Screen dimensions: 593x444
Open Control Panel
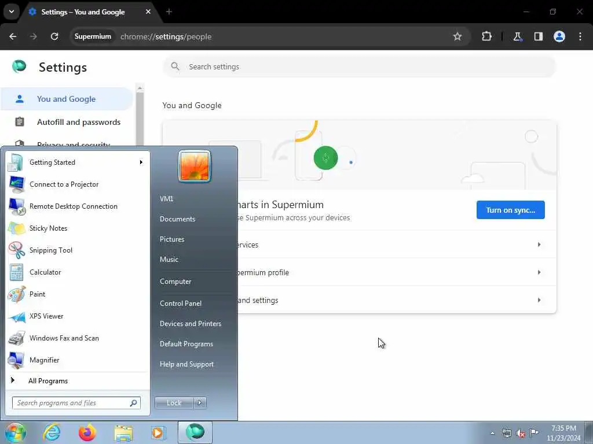181,304
